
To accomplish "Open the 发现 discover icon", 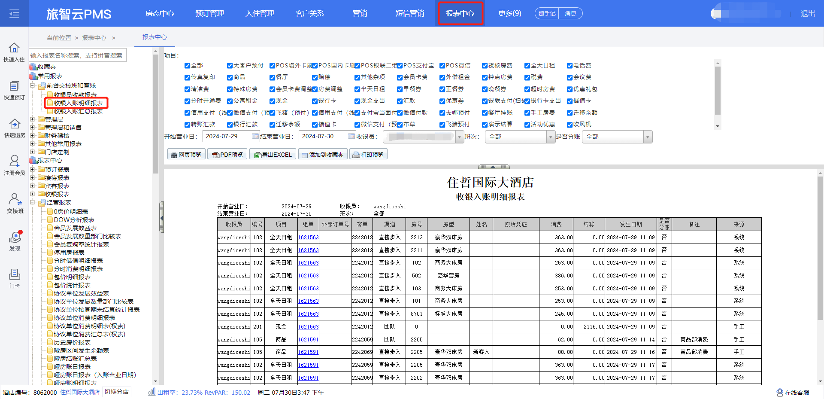I will [15, 237].
